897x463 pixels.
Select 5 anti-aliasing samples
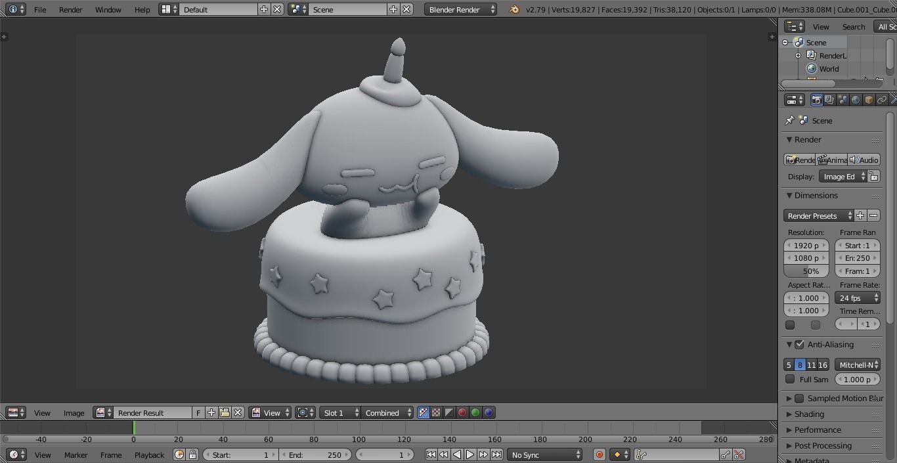tap(789, 365)
